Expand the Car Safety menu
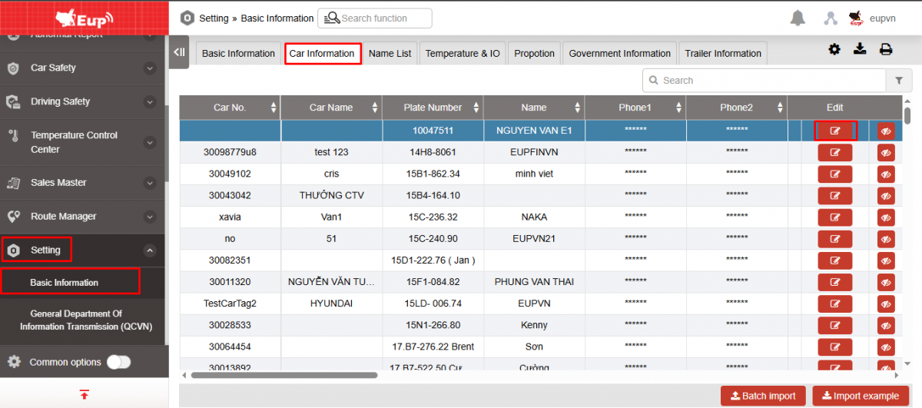The image size is (922, 408). [x=150, y=68]
